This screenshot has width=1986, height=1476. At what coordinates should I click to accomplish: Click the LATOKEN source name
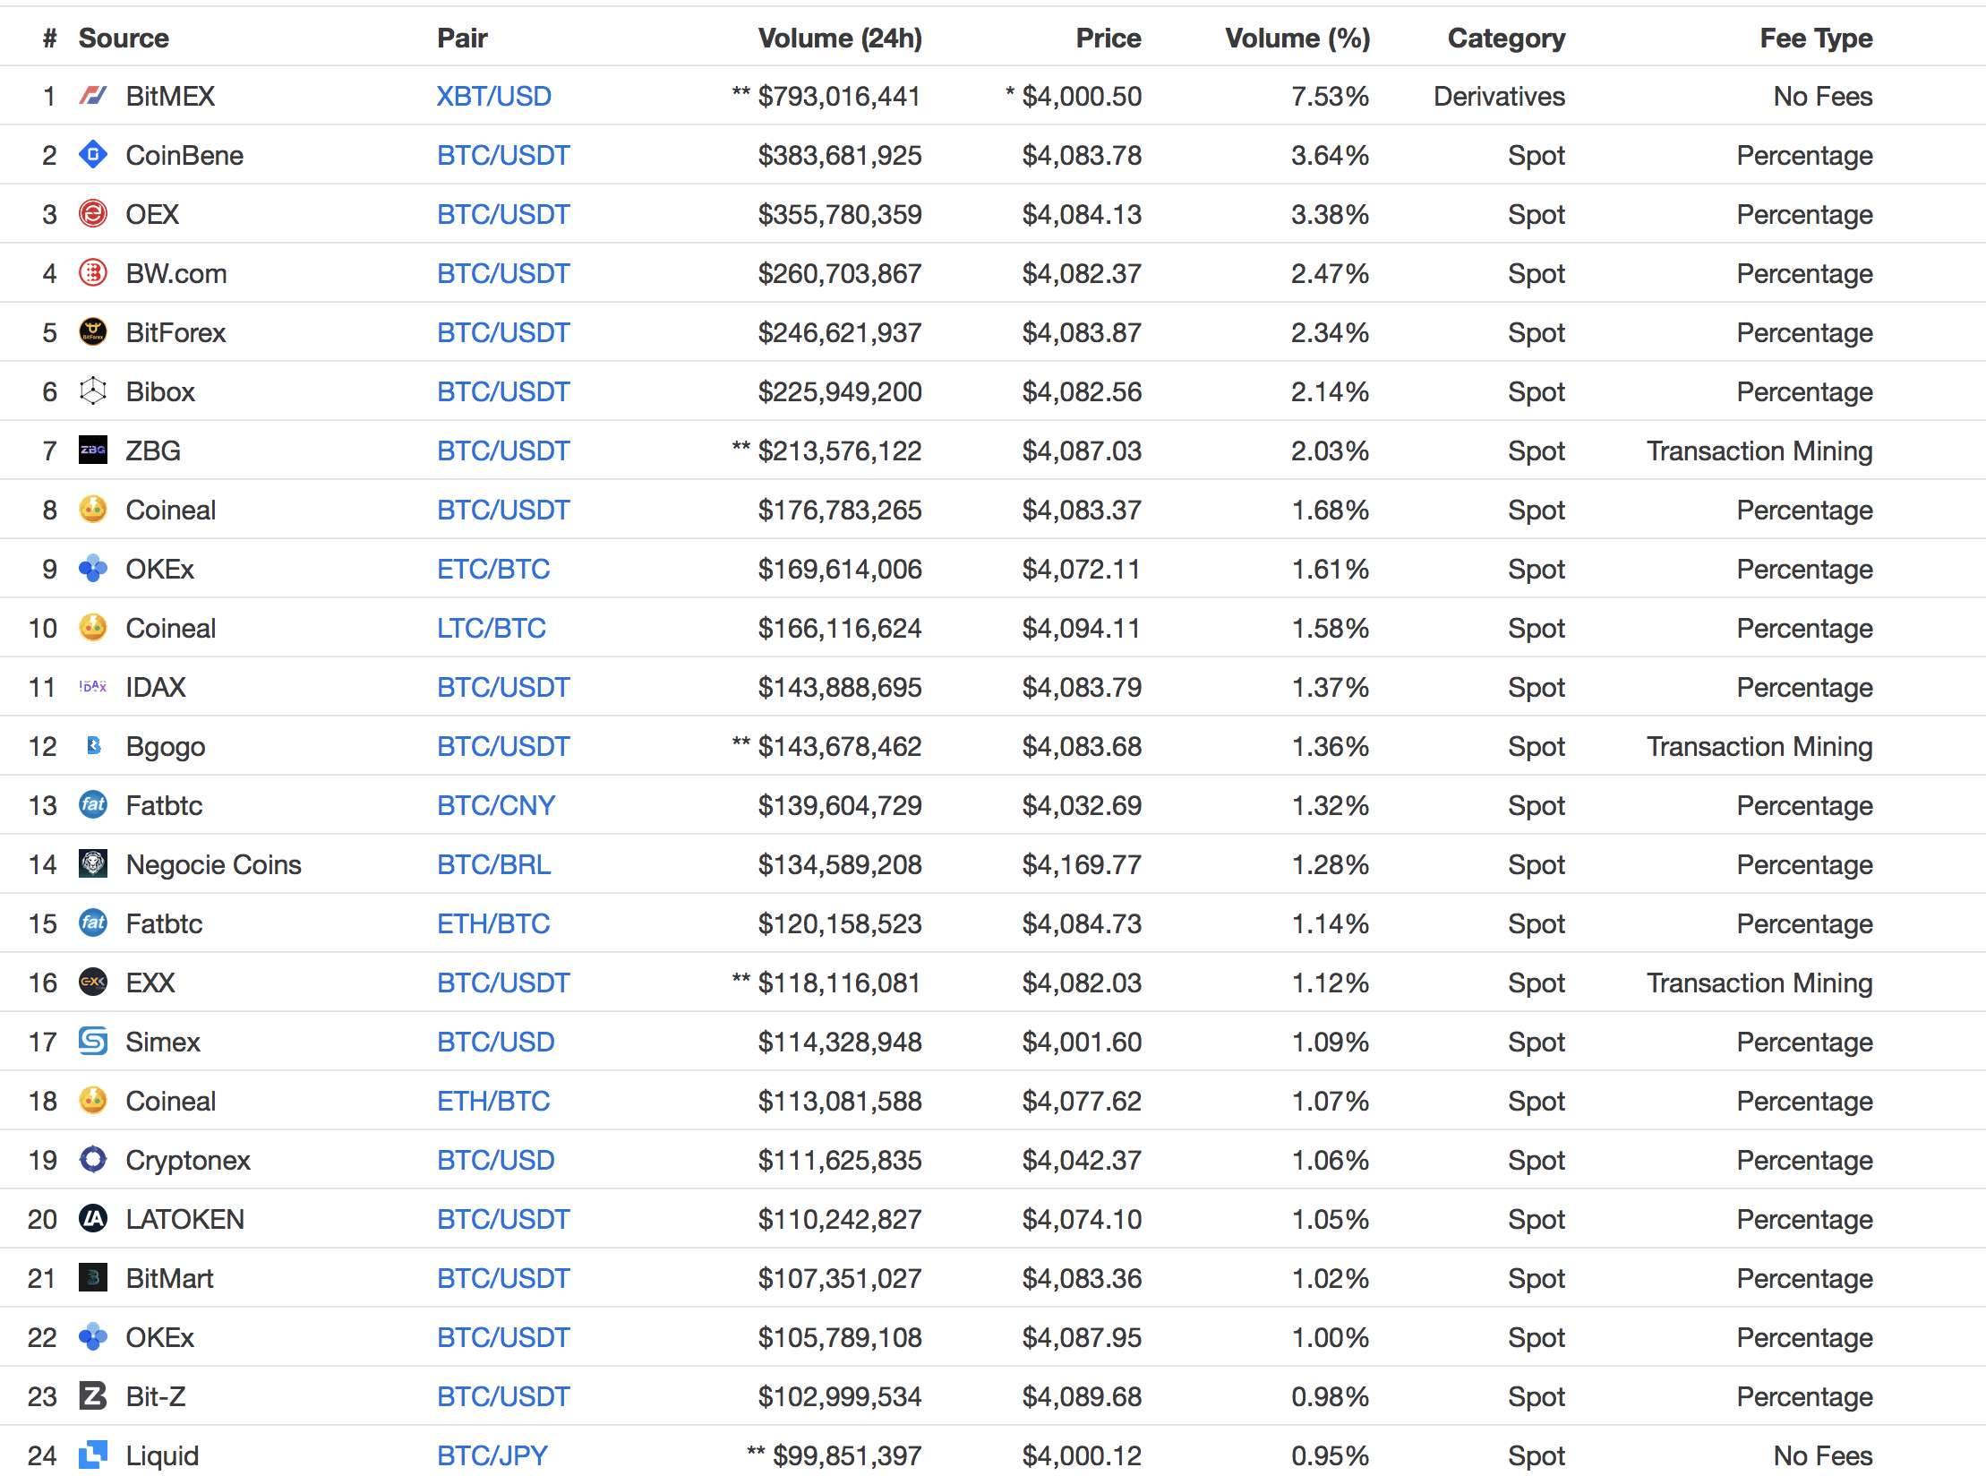click(x=184, y=1219)
